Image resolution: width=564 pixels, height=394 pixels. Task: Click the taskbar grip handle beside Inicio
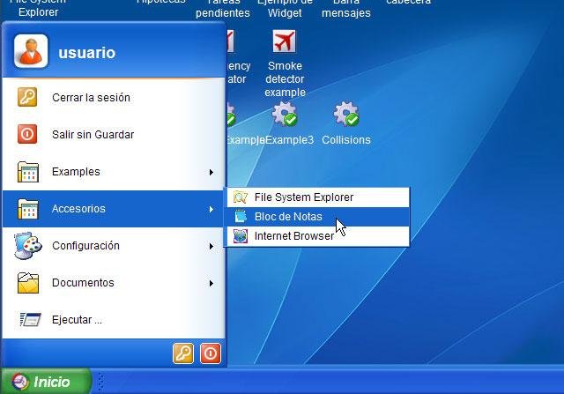(101, 382)
